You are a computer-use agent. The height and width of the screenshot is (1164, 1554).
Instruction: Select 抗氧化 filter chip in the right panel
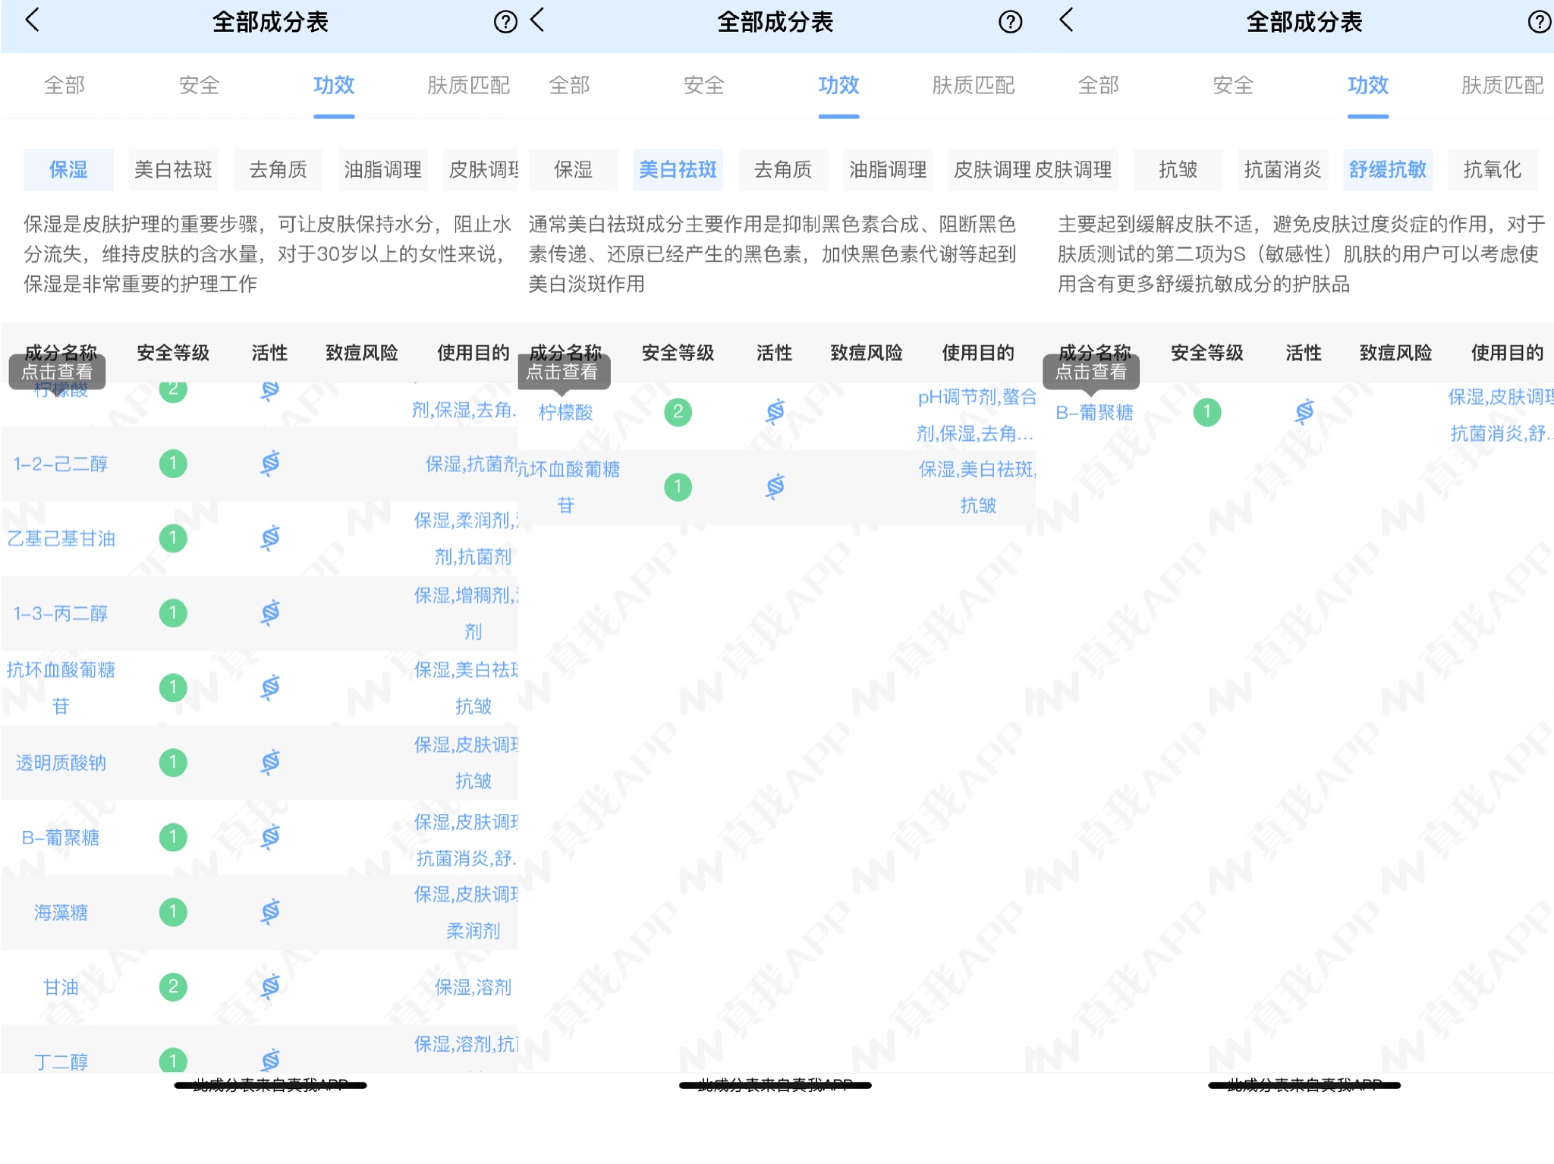pos(1492,169)
